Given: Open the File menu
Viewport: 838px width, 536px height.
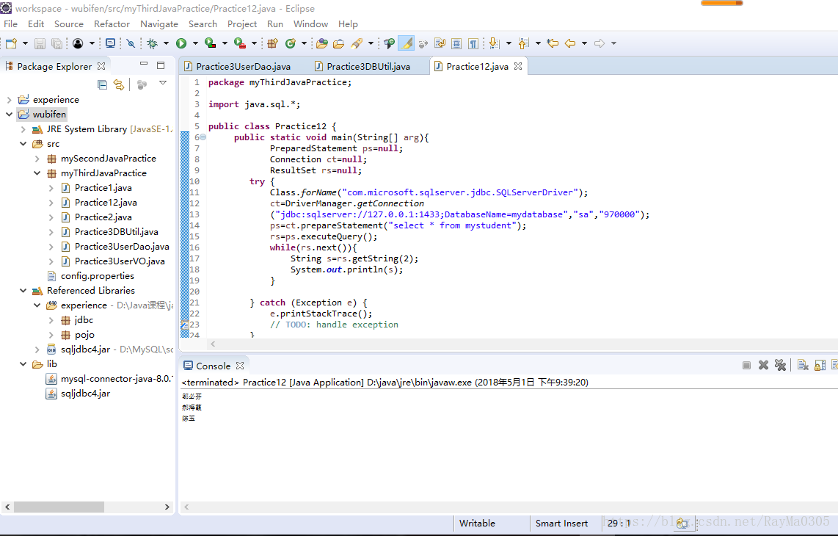Looking at the screenshot, I should point(11,24).
